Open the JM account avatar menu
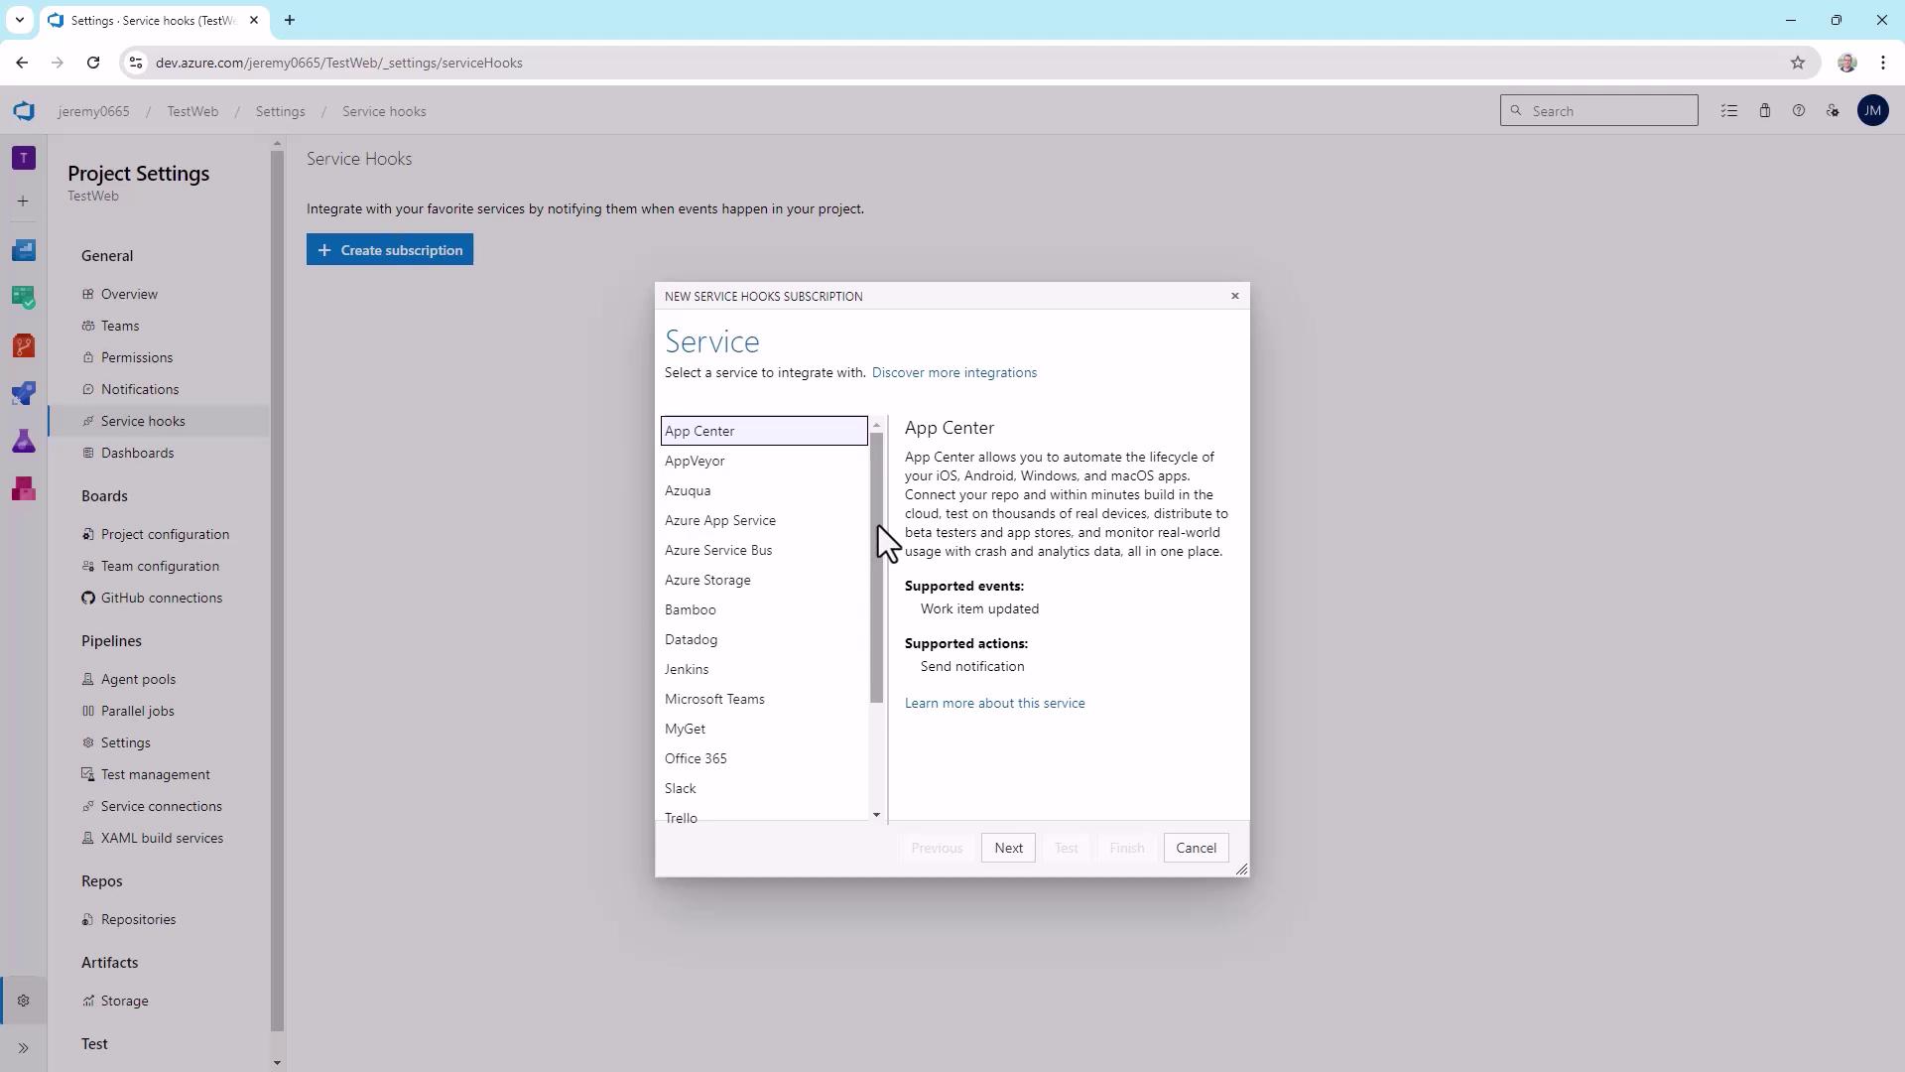This screenshot has height=1072, width=1905. [1872, 111]
